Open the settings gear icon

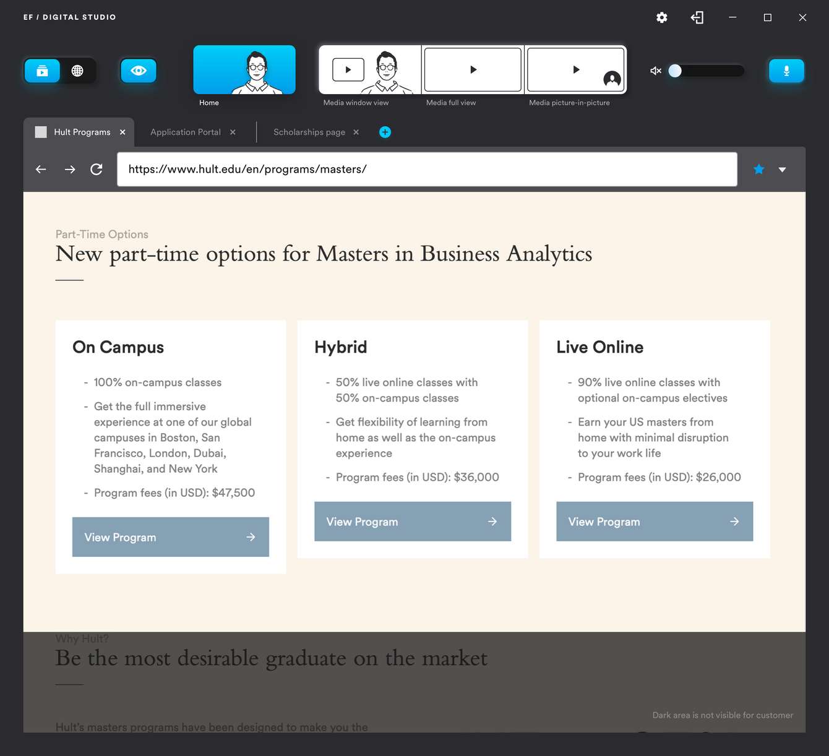662,17
